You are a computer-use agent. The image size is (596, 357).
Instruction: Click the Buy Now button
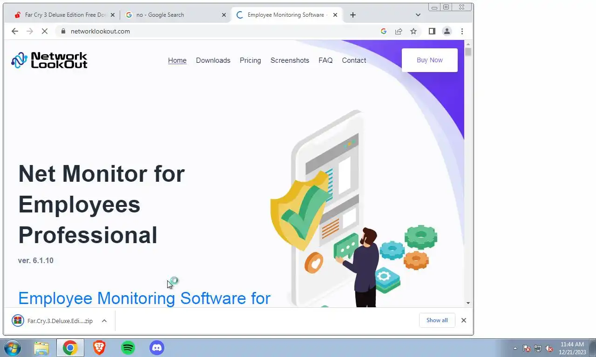tap(430, 60)
